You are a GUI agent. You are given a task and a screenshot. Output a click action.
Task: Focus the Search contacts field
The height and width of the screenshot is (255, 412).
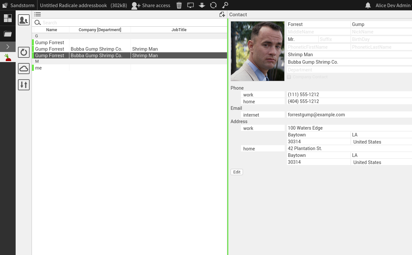click(134, 23)
